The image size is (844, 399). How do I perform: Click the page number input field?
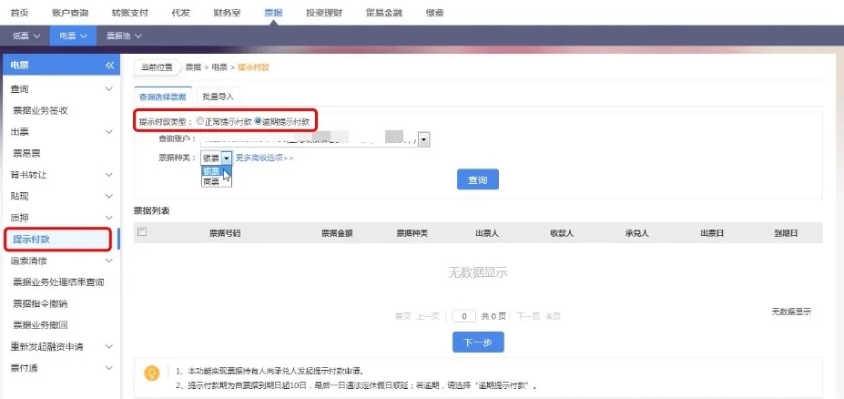tap(464, 316)
